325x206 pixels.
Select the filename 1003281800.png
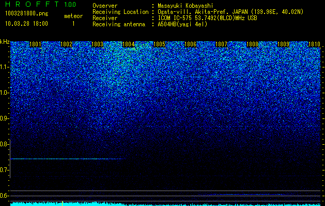point(26,13)
